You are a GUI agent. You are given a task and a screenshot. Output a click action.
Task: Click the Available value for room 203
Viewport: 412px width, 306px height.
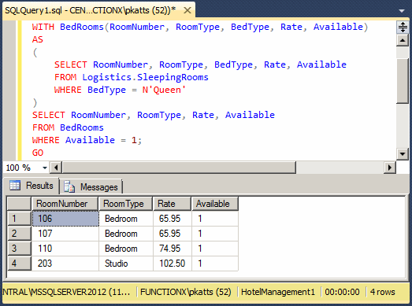pos(215,264)
